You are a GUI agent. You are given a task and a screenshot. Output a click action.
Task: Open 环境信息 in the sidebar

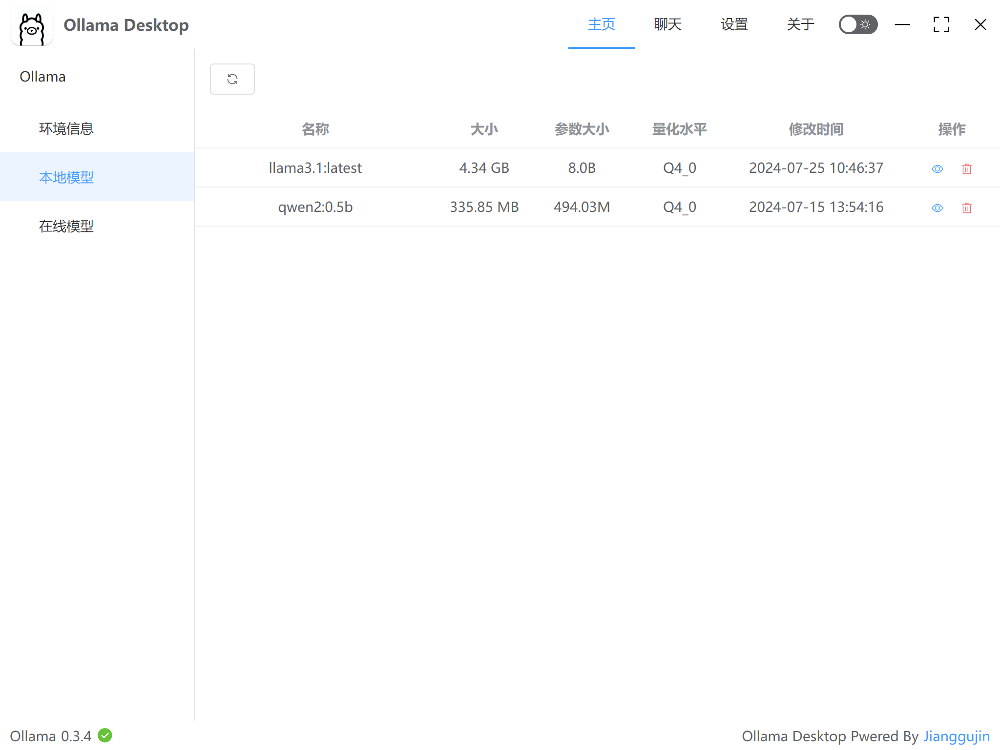(66, 128)
